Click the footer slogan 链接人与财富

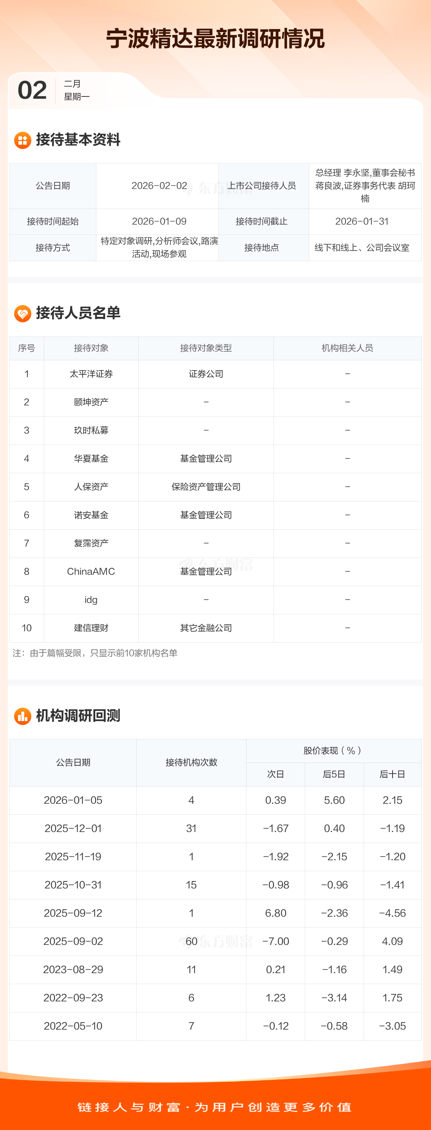coord(129,1107)
